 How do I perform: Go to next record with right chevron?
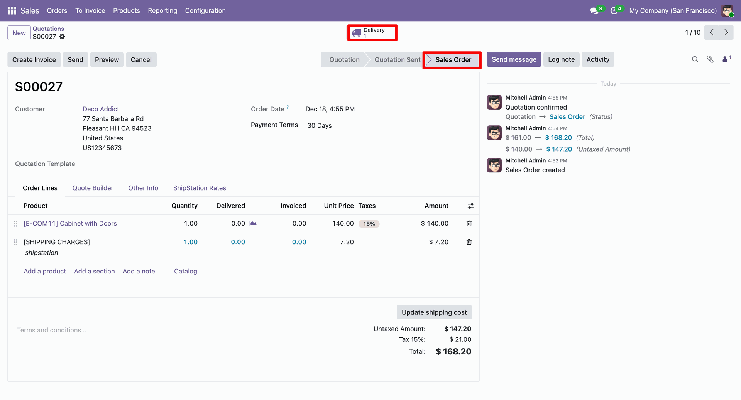726,33
